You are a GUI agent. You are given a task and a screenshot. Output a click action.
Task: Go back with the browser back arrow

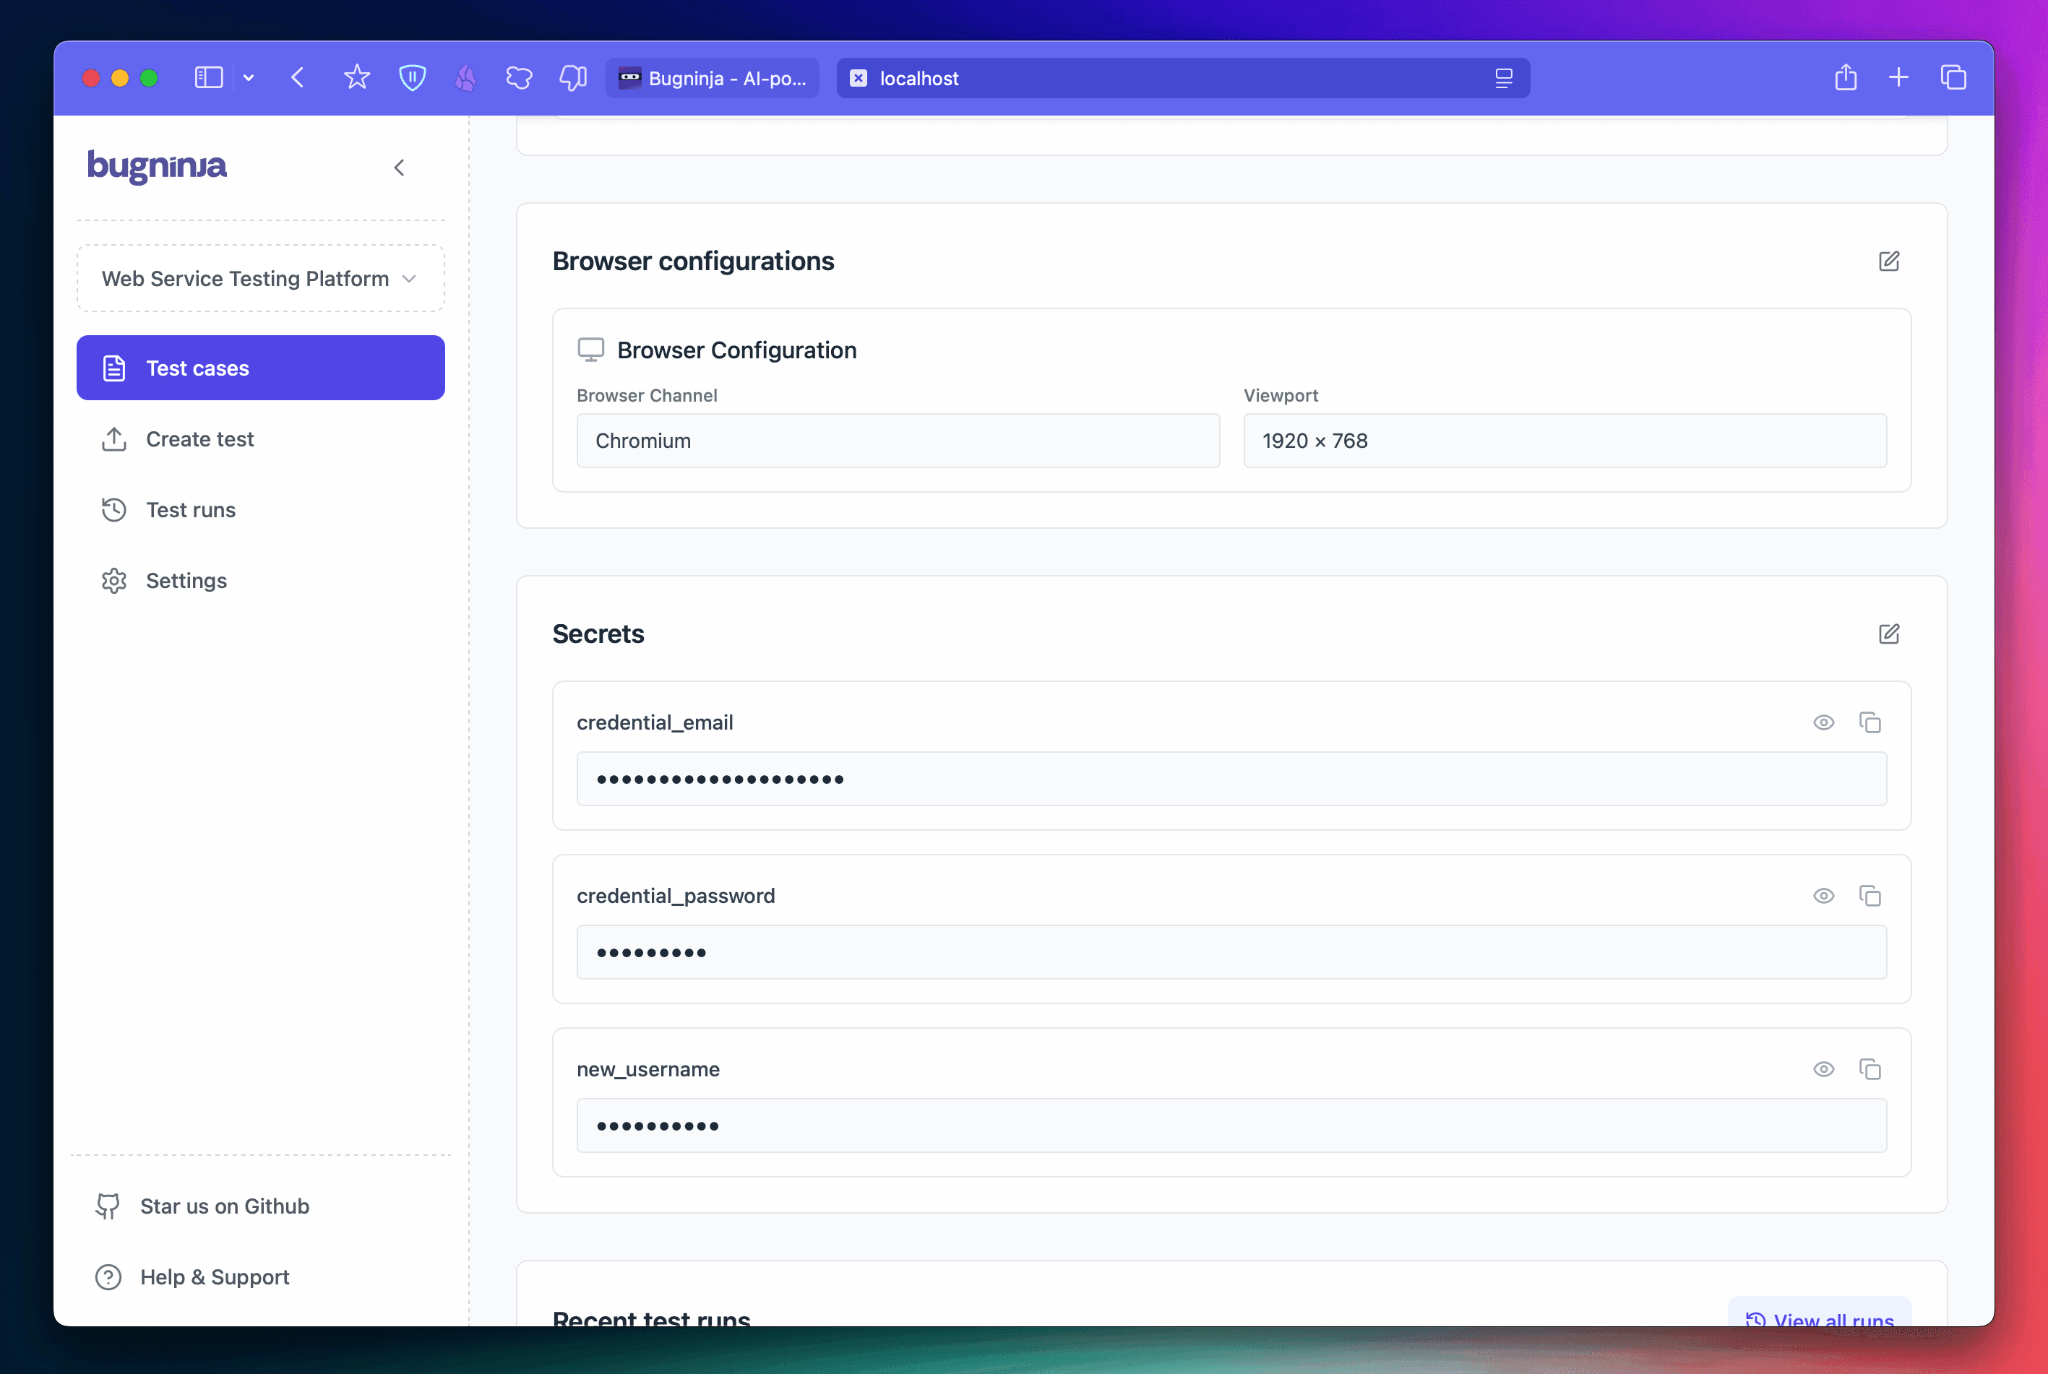click(x=298, y=78)
